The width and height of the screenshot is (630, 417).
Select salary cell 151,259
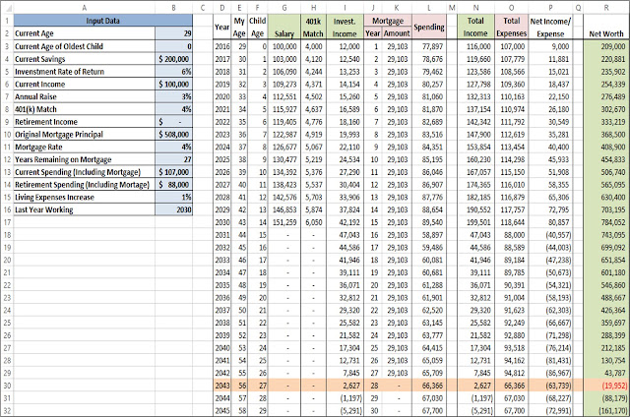pyautogui.click(x=284, y=222)
